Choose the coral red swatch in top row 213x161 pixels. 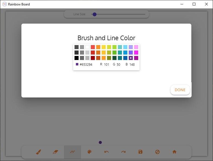pyautogui.click(x=93, y=47)
